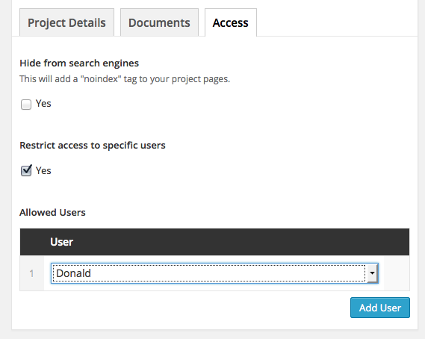Image resolution: width=425 pixels, height=339 pixels.
Task: Switch to the Documents tab
Action: (x=159, y=22)
